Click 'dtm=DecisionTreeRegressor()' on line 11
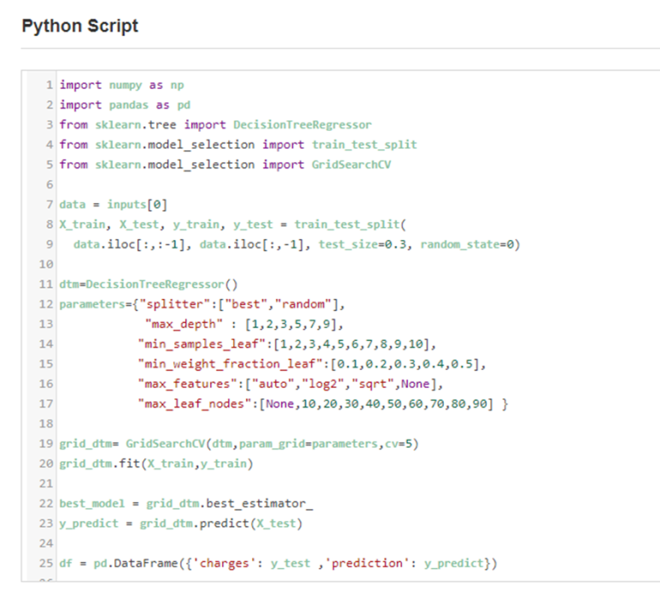660x592 pixels. 149,284
